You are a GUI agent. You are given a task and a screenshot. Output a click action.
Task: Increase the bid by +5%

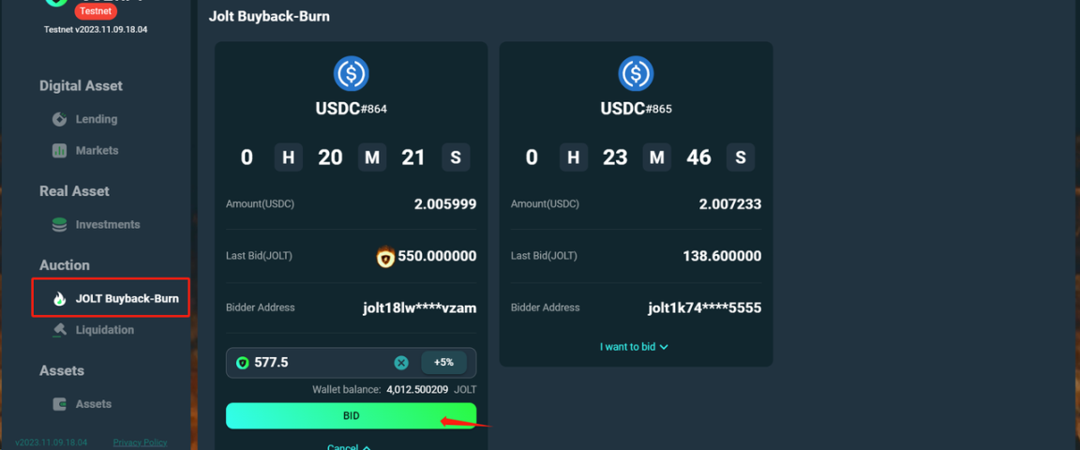pos(443,363)
